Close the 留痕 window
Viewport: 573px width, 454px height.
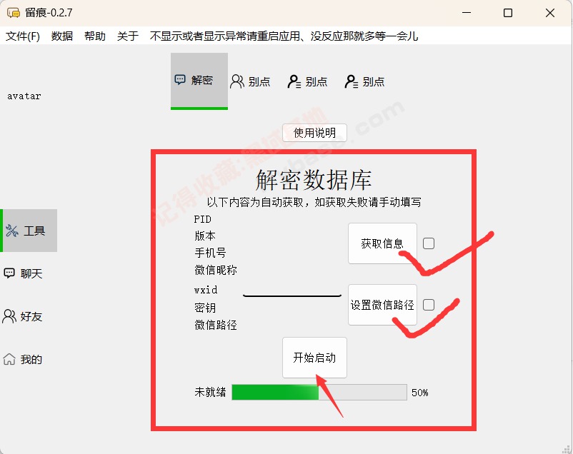pyautogui.click(x=550, y=13)
